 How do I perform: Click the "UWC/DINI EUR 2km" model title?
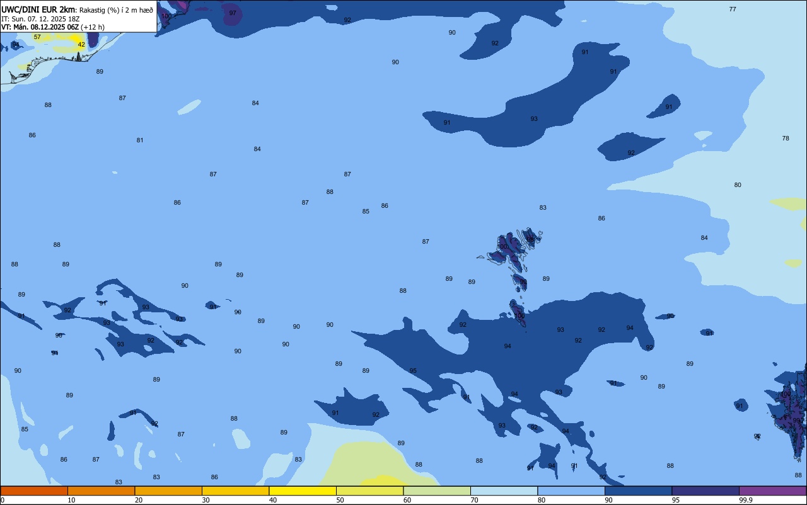point(38,9)
